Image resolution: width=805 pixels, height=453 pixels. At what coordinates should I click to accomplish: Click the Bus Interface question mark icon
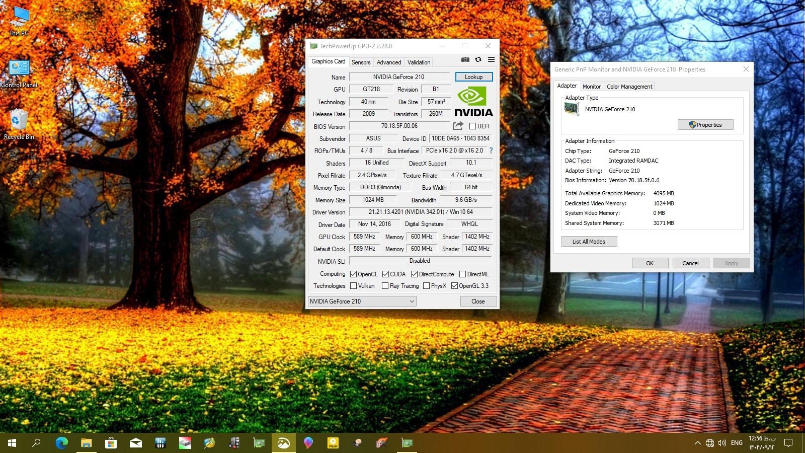(x=491, y=150)
